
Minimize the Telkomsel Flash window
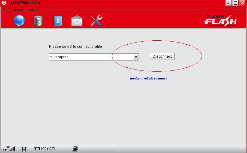click(228, 3)
